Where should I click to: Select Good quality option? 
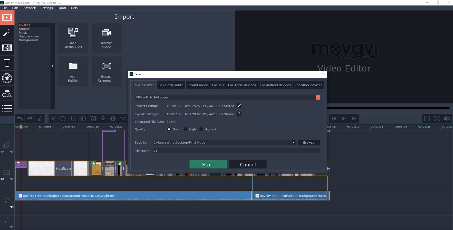click(x=169, y=129)
